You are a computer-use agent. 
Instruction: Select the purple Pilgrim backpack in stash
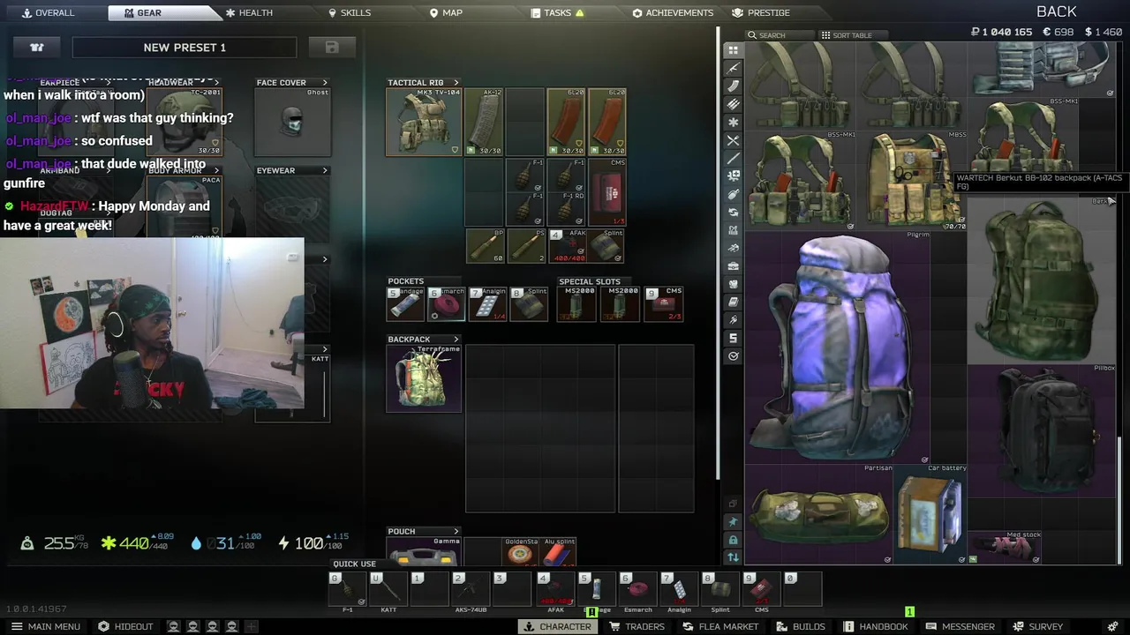pyautogui.click(x=837, y=347)
